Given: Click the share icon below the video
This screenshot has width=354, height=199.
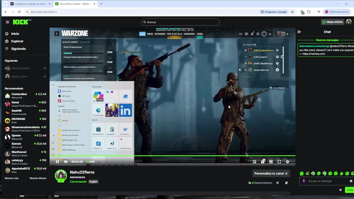Looking at the screenshot, I should (x=277, y=183).
